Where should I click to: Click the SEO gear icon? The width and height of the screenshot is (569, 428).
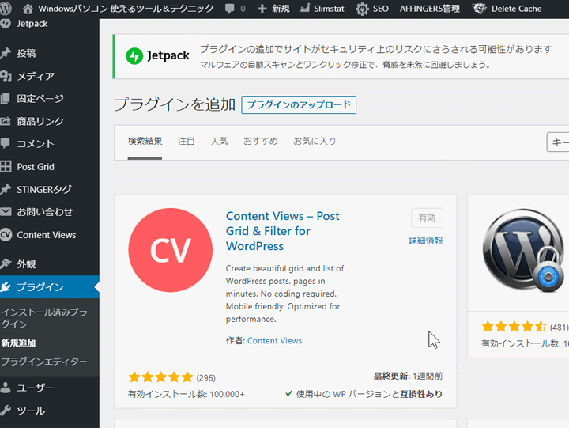pos(362,9)
